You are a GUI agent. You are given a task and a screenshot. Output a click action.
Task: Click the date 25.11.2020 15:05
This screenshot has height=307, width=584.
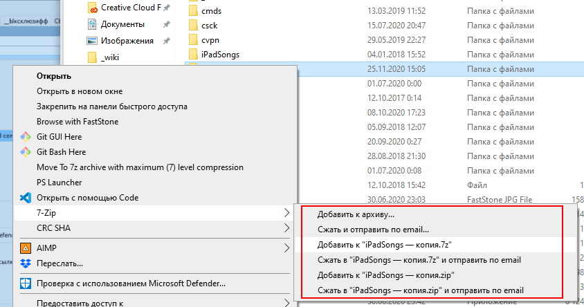396,69
